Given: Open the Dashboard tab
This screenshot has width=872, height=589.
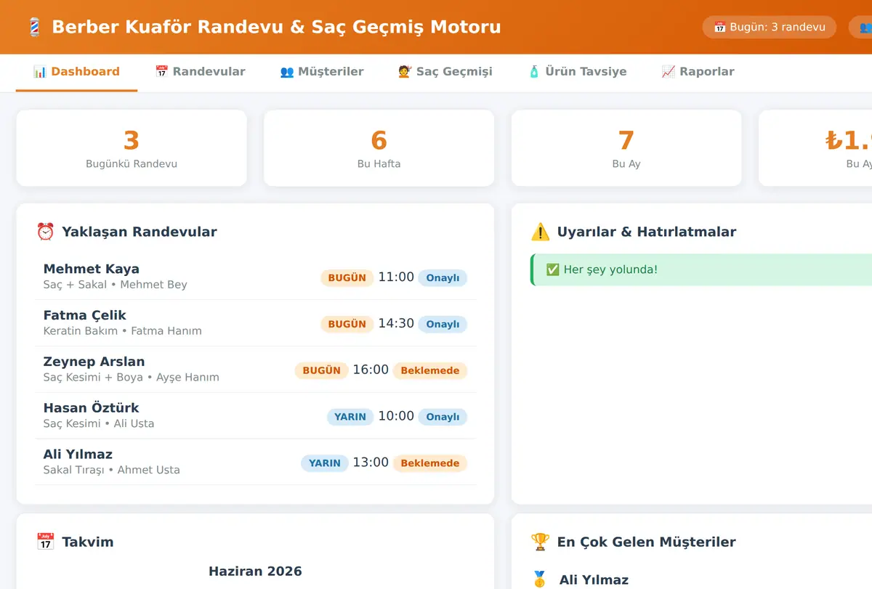Looking at the screenshot, I should 76,71.
